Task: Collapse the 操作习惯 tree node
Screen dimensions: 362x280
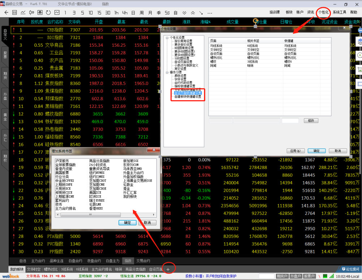Action: (x=167, y=72)
